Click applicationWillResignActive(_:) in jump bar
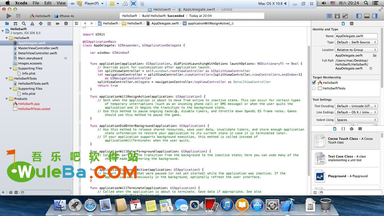 tap(208, 23)
